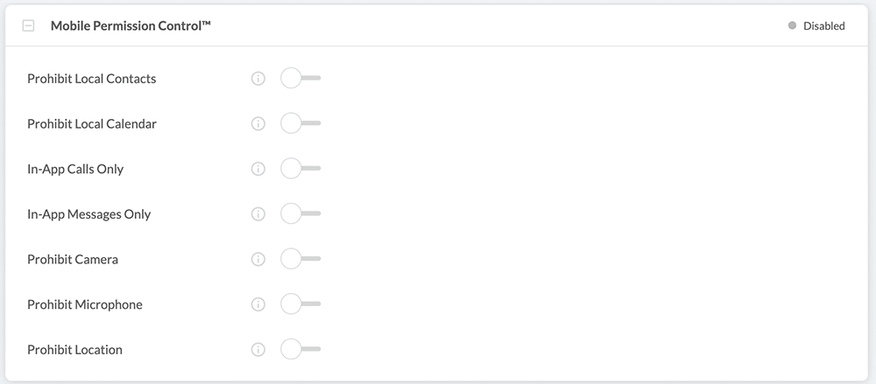This screenshot has height=384, width=876.
Task: Toggle Prohibit Microphone setting
Action: (x=300, y=304)
